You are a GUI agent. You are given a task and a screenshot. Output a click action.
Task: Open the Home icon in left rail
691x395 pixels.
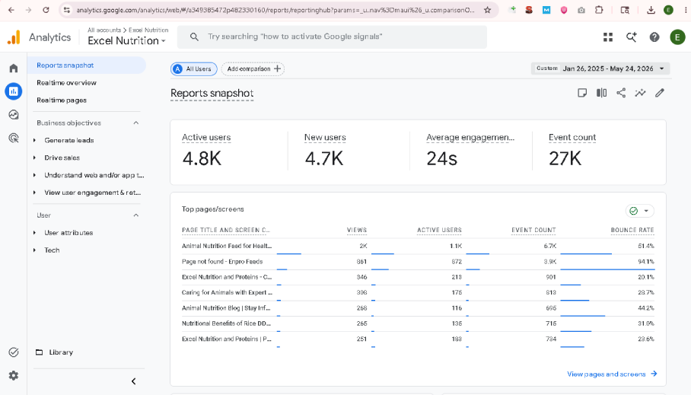tap(14, 68)
